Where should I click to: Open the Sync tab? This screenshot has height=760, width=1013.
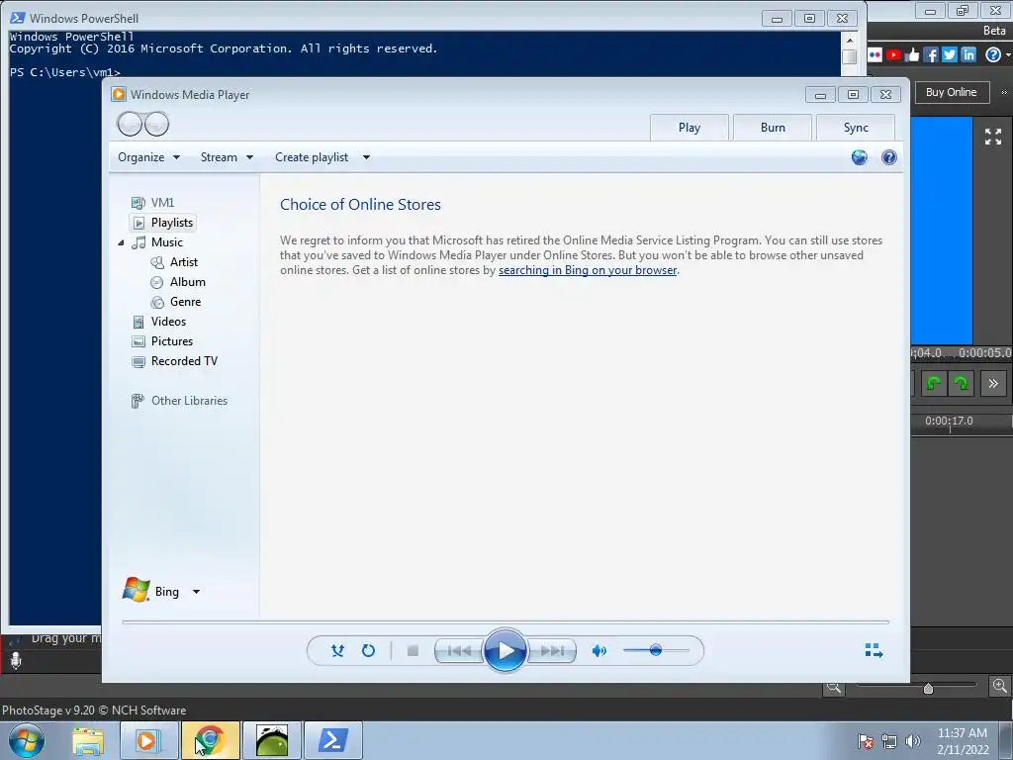point(856,128)
